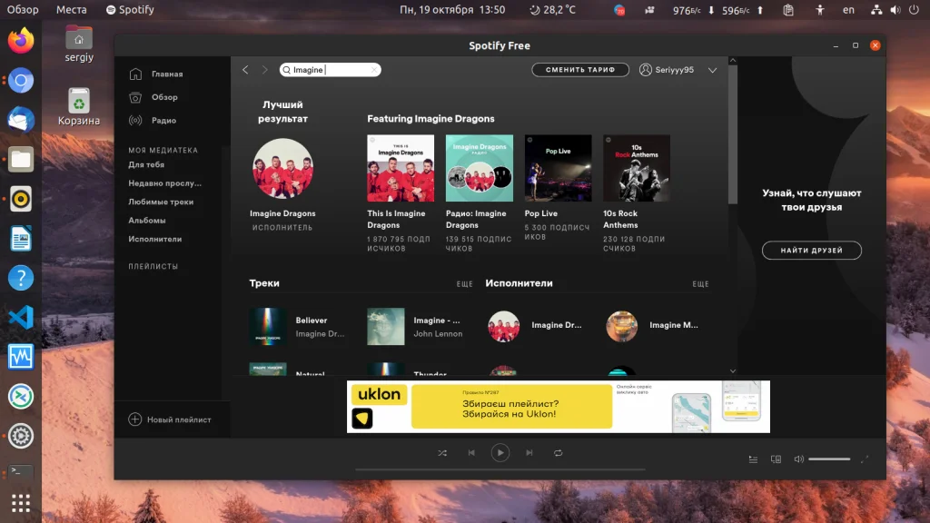
Task: Click the Imagine M... artist avatar
Action: [621, 326]
